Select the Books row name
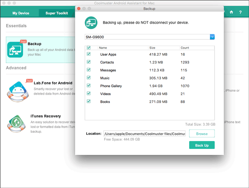The image size is (249, 188). tap(105, 102)
